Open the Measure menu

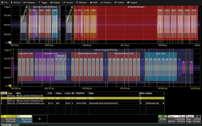(x=82, y=2)
